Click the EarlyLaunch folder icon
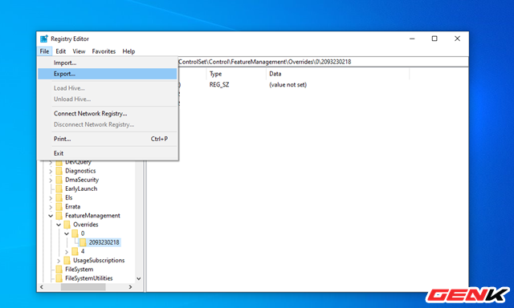The height and width of the screenshot is (308, 514). (59, 188)
